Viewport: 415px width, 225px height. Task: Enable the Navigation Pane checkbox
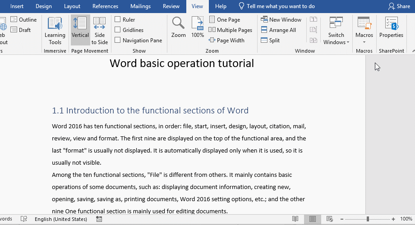[118, 40]
